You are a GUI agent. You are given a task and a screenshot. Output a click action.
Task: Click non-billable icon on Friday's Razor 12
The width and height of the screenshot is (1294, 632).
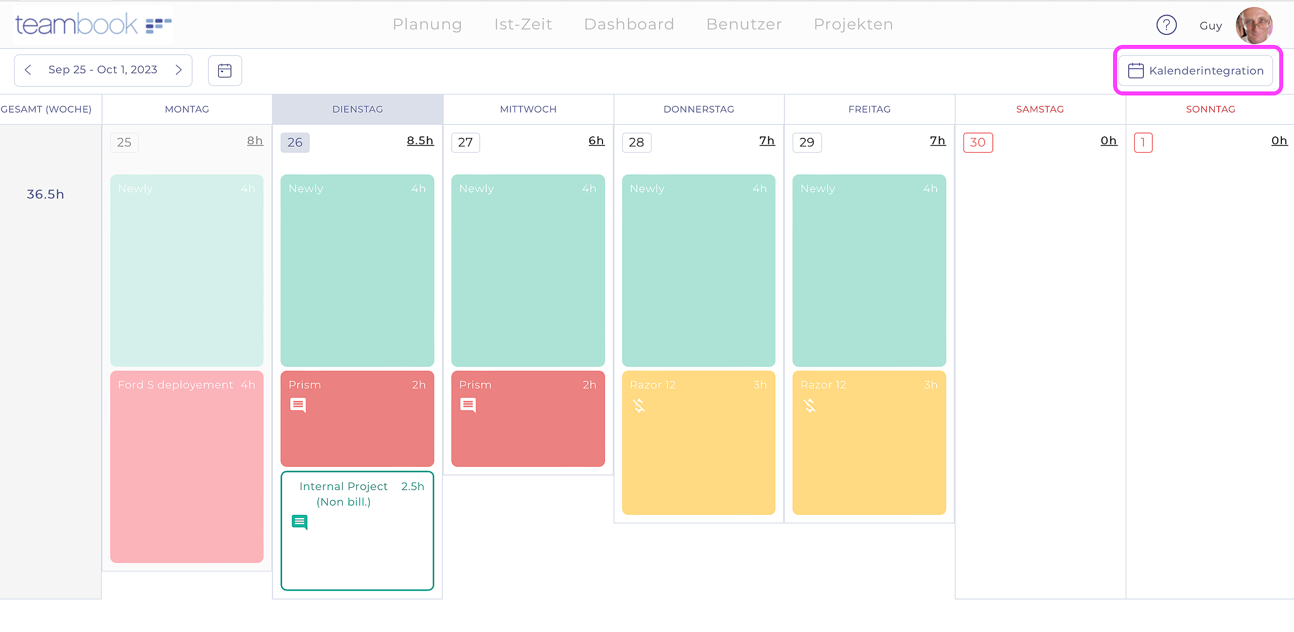tap(810, 406)
